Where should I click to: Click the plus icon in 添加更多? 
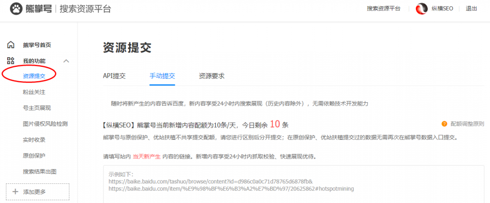[15, 192]
